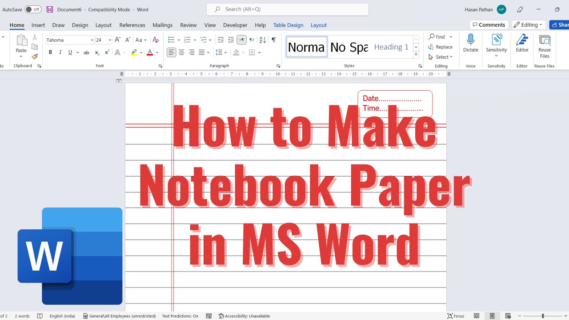The height and width of the screenshot is (320, 569).
Task: Set right-to-left text direction
Action: coord(252,40)
